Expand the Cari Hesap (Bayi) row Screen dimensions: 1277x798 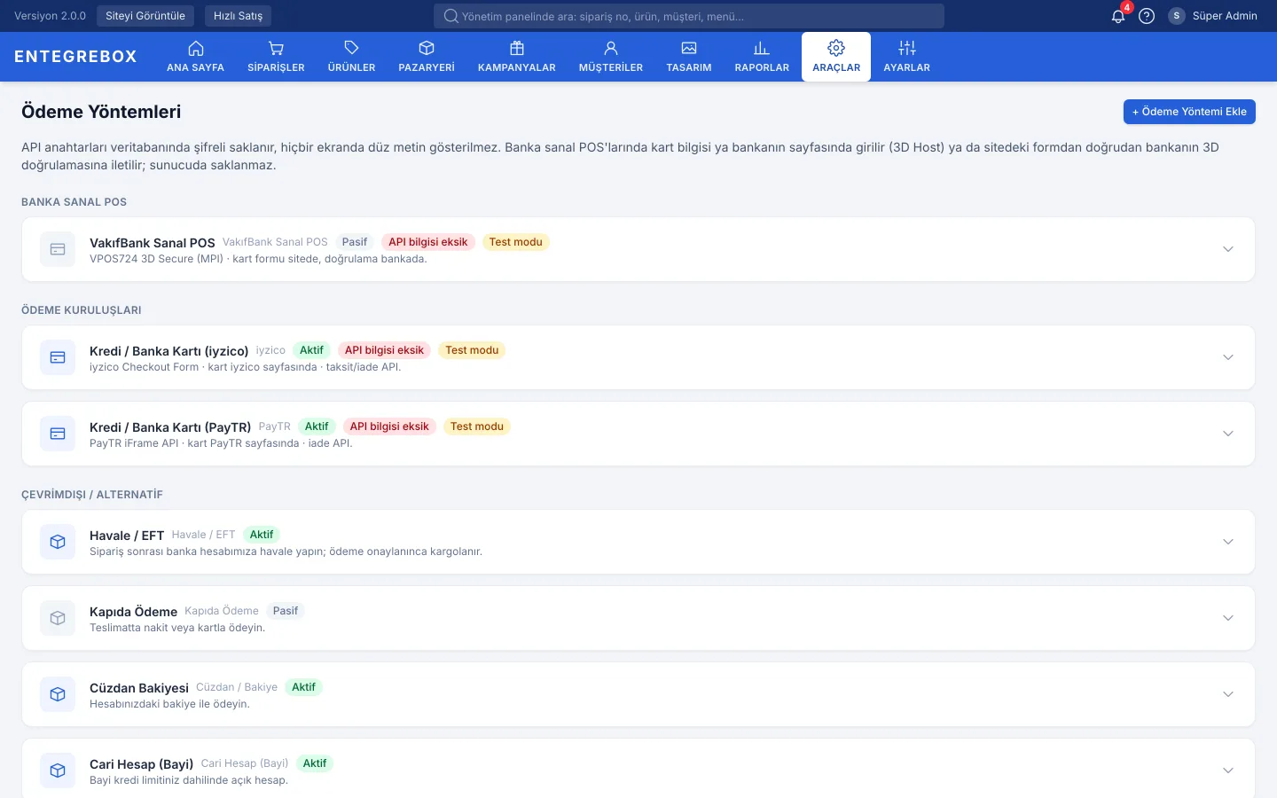pos(1228,771)
